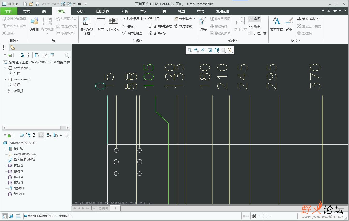Click 表面粗糙度 surface finish tool
The width and height of the screenshot is (349, 221).
pyautogui.click(x=132, y=33)
